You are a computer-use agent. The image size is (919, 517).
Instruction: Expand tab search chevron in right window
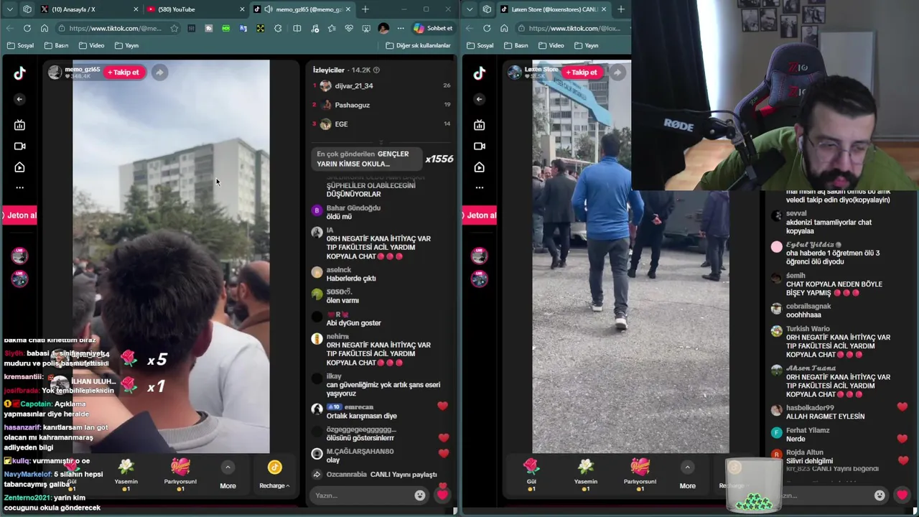click(x=470, y=9)
